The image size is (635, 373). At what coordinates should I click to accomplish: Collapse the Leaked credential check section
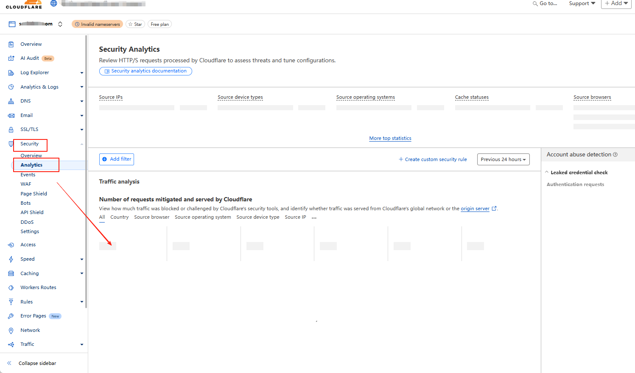546,172
